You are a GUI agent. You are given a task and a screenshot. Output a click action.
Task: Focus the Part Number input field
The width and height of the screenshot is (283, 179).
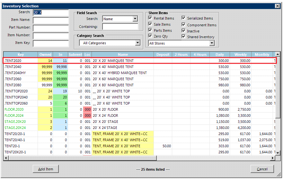(x=51, y=28)
